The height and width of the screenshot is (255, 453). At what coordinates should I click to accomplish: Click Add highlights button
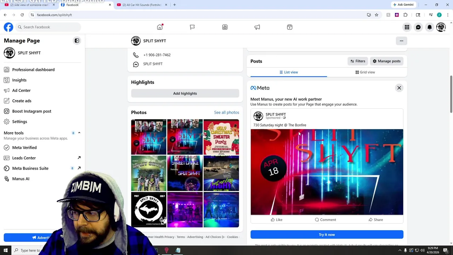pyautogui.click(x=185, y=93)
